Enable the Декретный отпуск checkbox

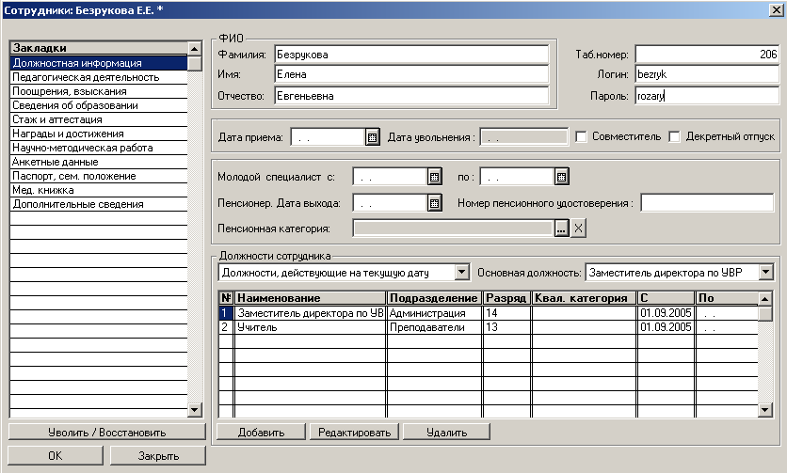coord(674,137)
